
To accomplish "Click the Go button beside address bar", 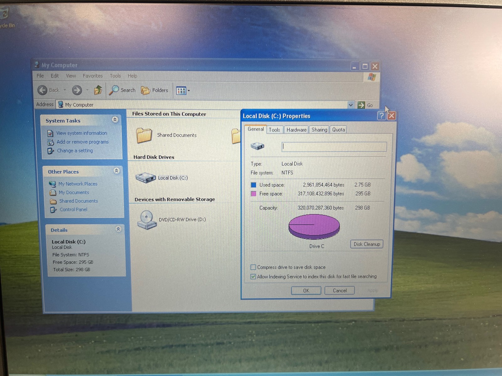I will click(x=365, y=105).
